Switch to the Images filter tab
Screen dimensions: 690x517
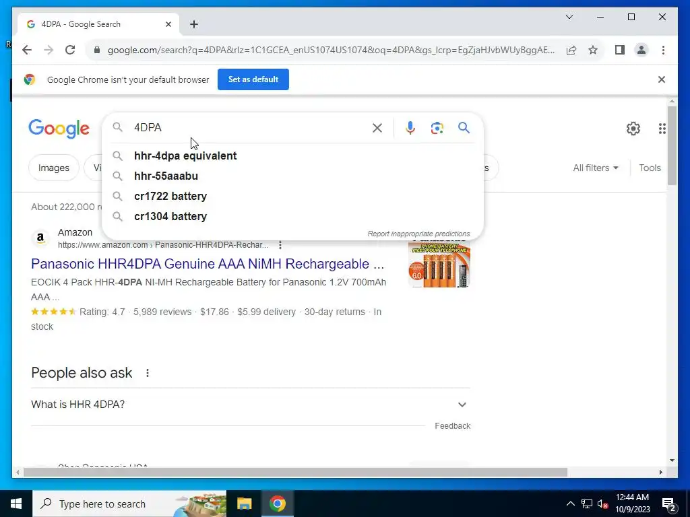[54, 168]
